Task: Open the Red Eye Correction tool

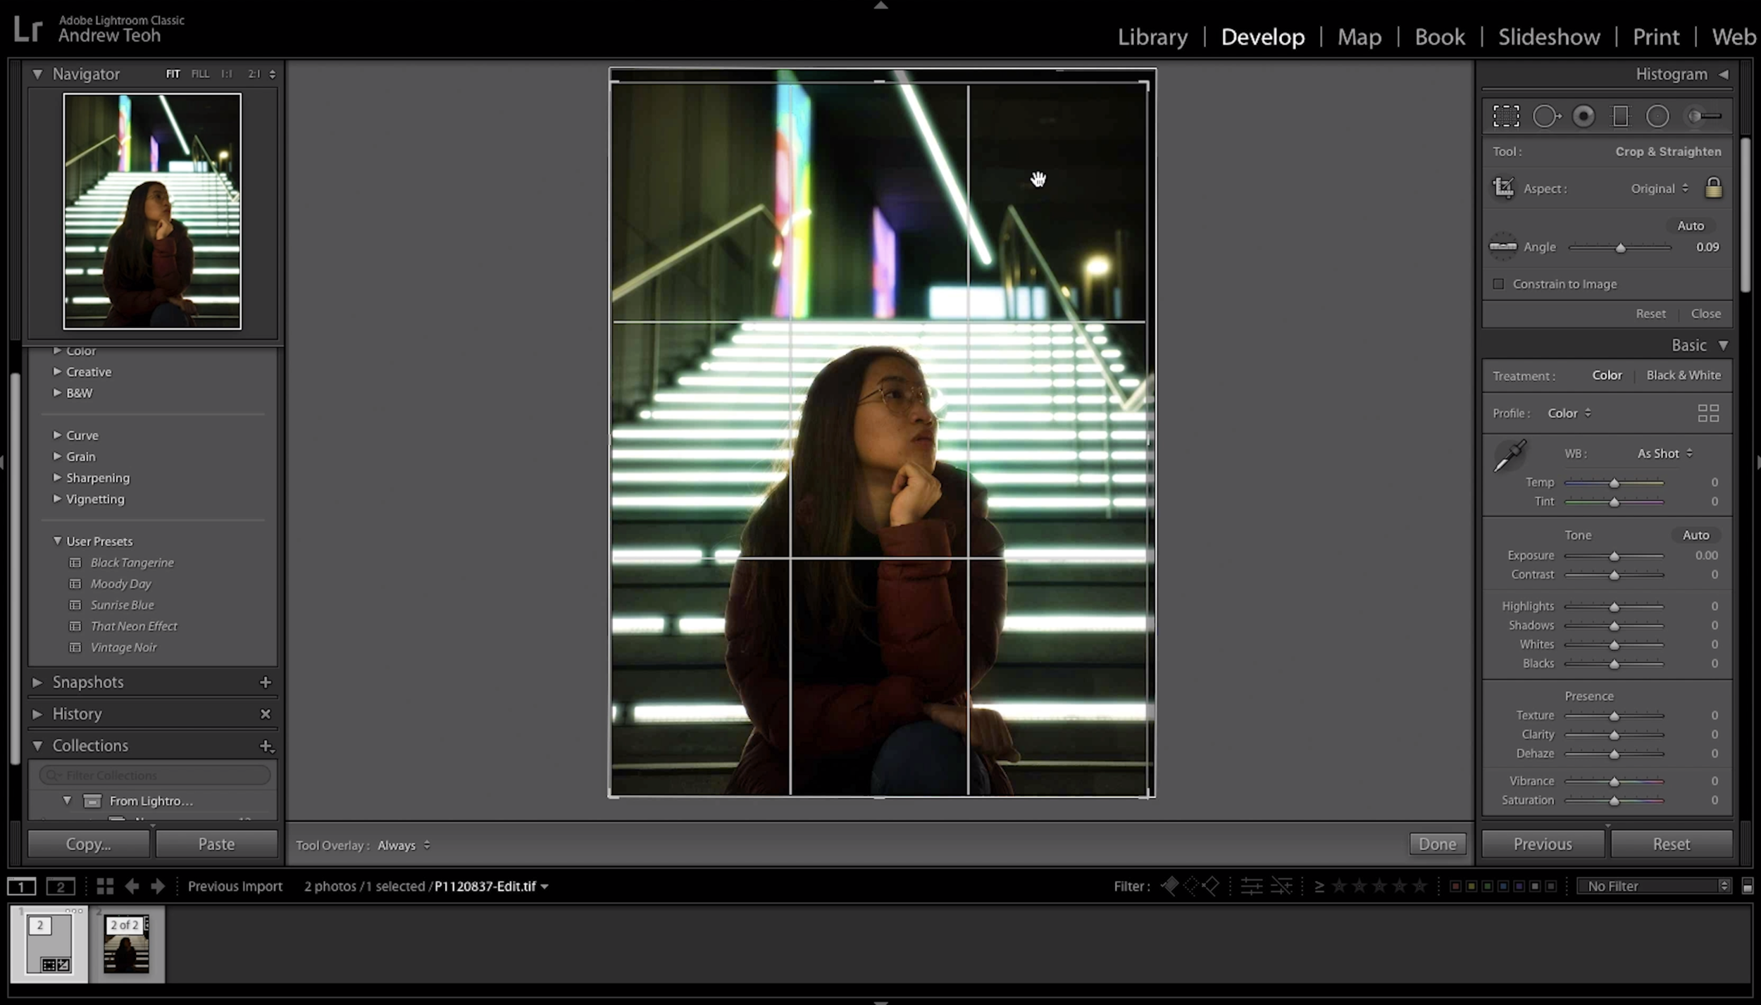Action: (1583, 116)
